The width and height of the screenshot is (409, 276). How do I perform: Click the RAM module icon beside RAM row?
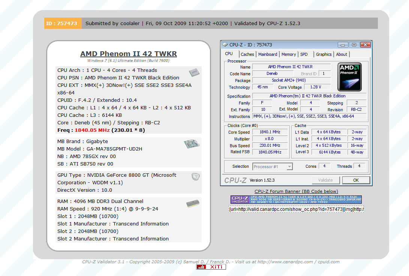[193, 204]
